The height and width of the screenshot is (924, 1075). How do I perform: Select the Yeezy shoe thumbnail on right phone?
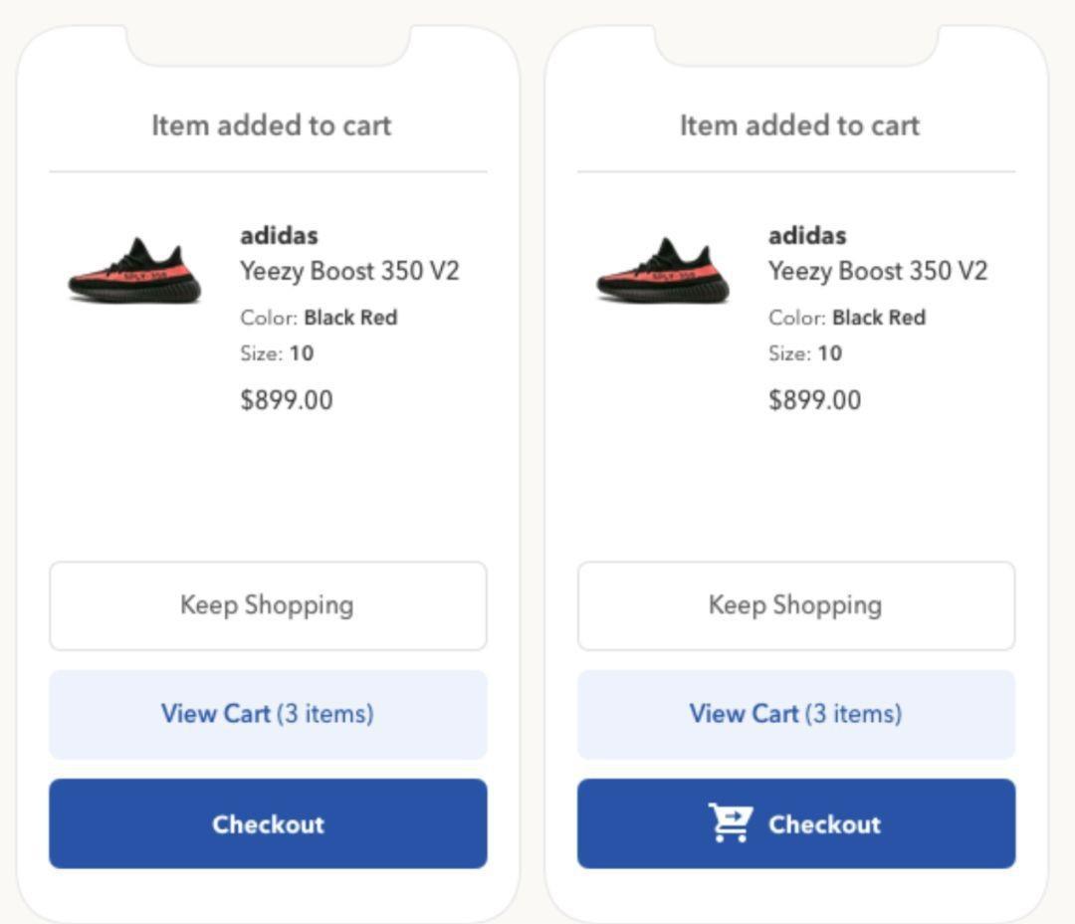click(663, 270)
